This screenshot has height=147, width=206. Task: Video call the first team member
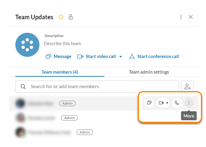click(161, 103)
